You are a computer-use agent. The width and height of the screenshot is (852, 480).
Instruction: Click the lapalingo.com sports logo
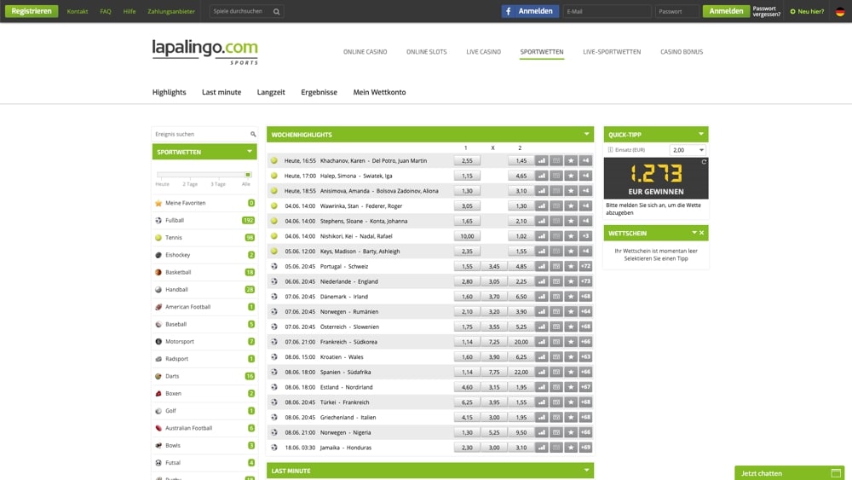coord(204,52)
